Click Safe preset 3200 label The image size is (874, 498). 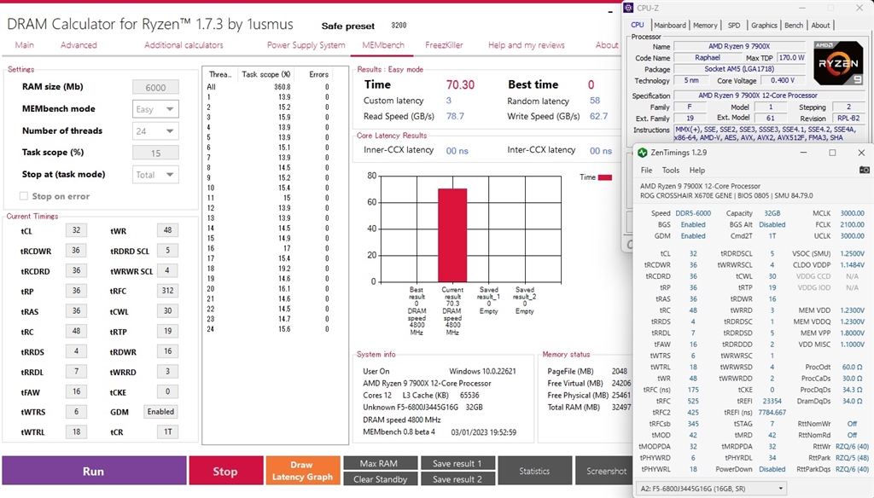pos(364,26)
